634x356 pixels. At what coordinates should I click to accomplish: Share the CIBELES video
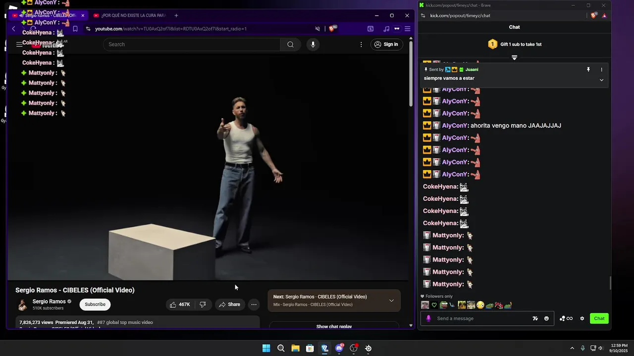click(229, 305)
